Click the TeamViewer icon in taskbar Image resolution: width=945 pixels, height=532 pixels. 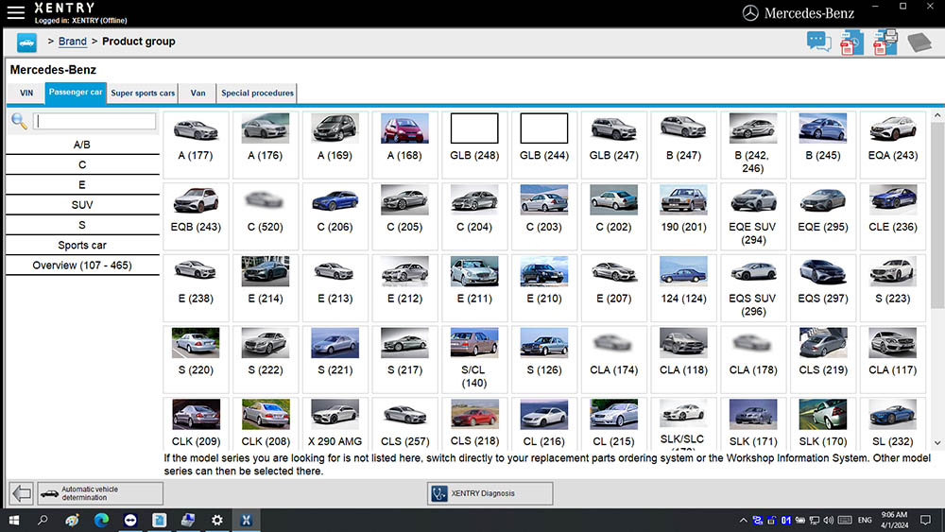(x=130, y=520)
